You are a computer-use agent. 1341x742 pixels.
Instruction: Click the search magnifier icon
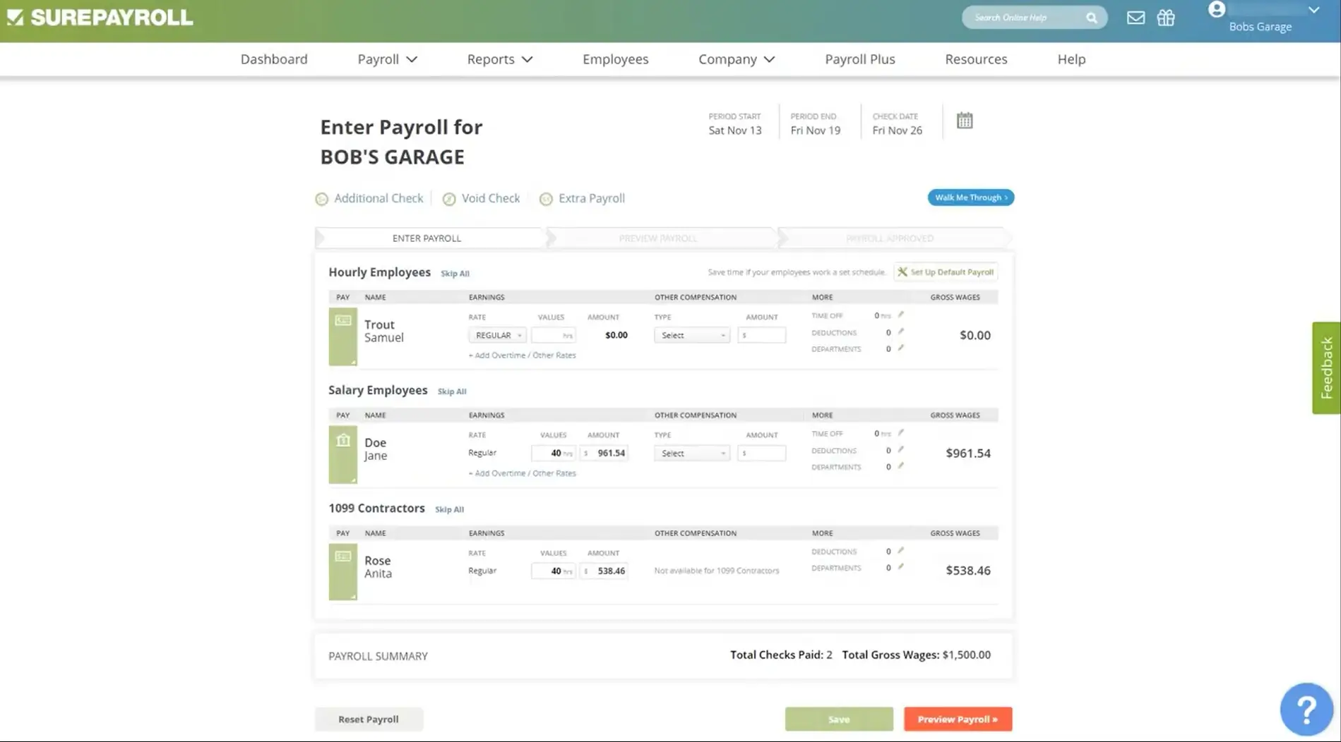(x=1092, y=18)
